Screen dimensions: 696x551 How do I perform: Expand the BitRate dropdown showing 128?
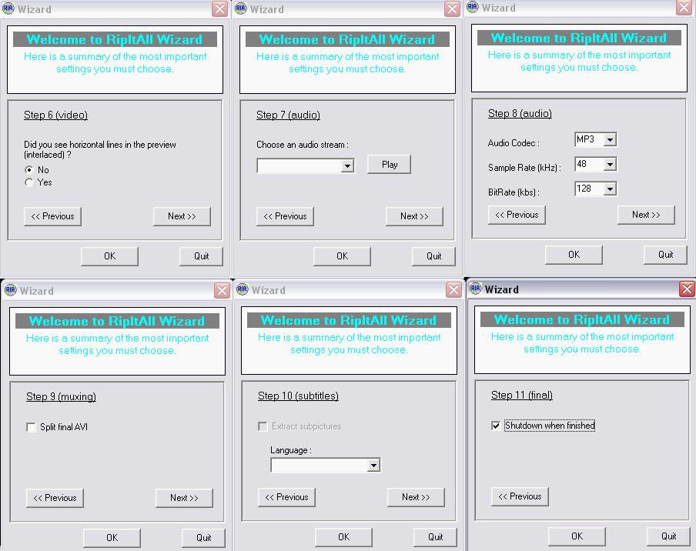[611, 189]
